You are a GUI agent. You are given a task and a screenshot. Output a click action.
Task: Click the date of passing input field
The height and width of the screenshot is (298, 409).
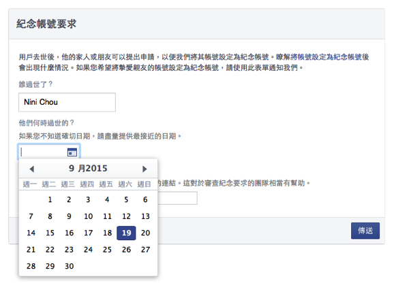[49, 152]
